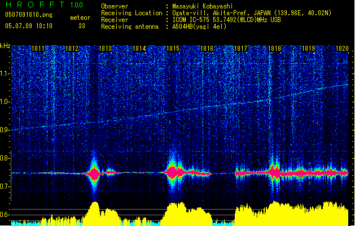Click the 0.8 kHz axis label

tap(5, 158)
